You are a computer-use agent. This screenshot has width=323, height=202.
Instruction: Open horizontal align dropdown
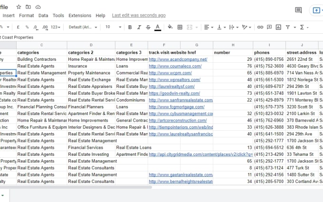click(209, 27)
